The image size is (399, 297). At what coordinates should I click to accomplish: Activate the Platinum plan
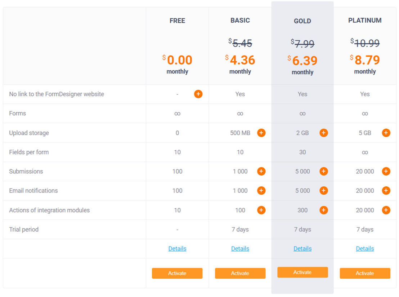coord(365,273)
